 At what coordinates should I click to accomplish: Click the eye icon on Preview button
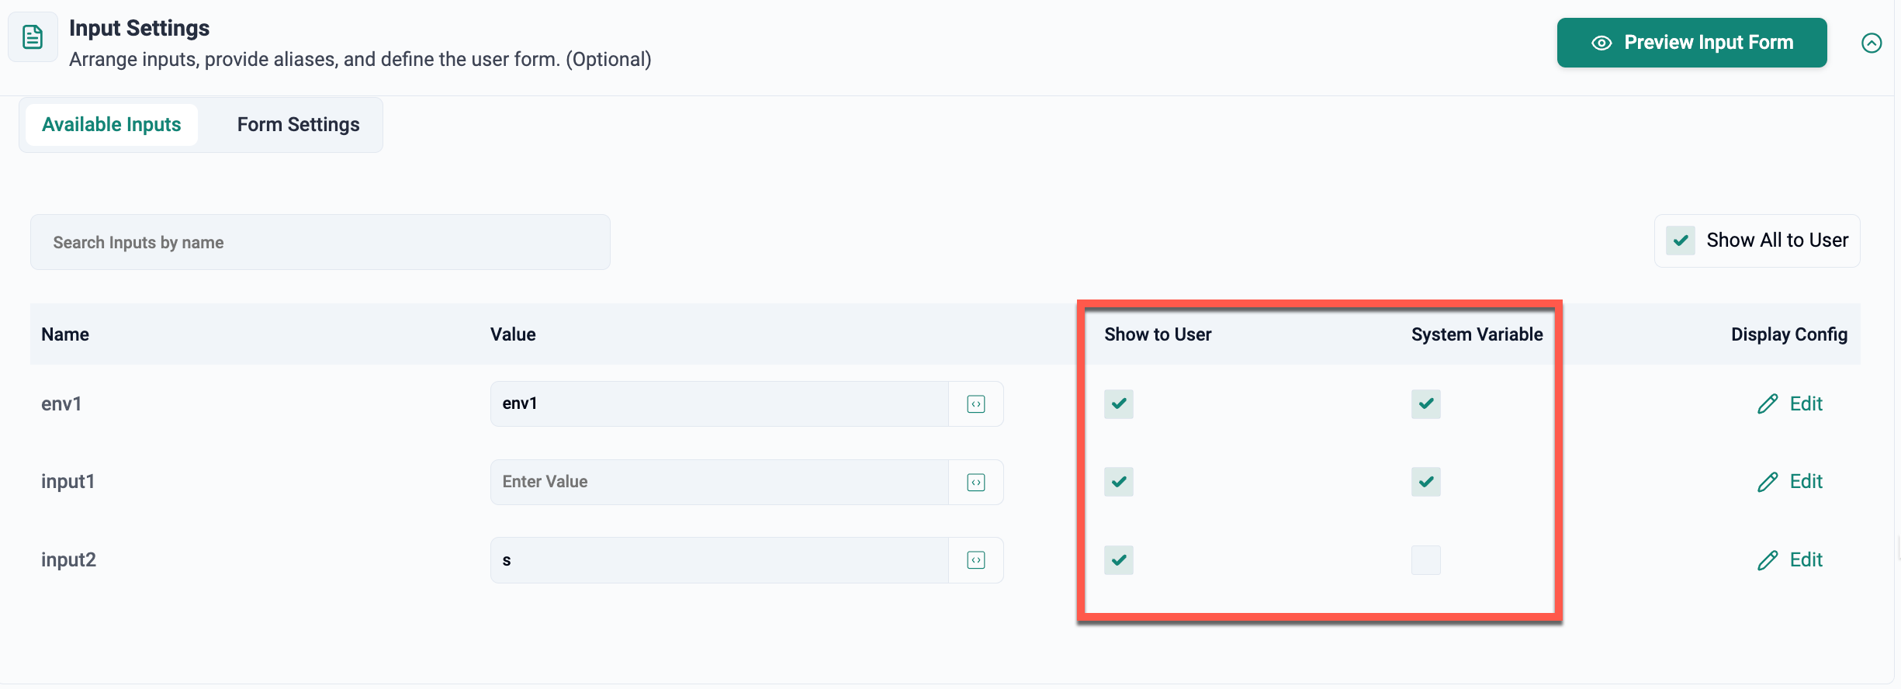pos(1601,43)
